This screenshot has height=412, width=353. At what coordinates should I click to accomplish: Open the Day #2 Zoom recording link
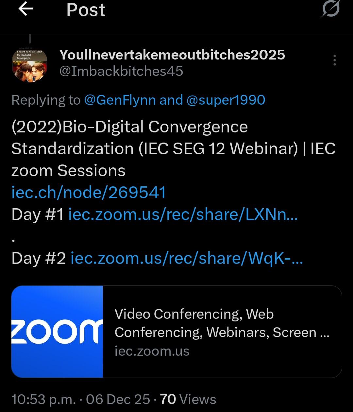pyautogui.click(x=186, y=258)
